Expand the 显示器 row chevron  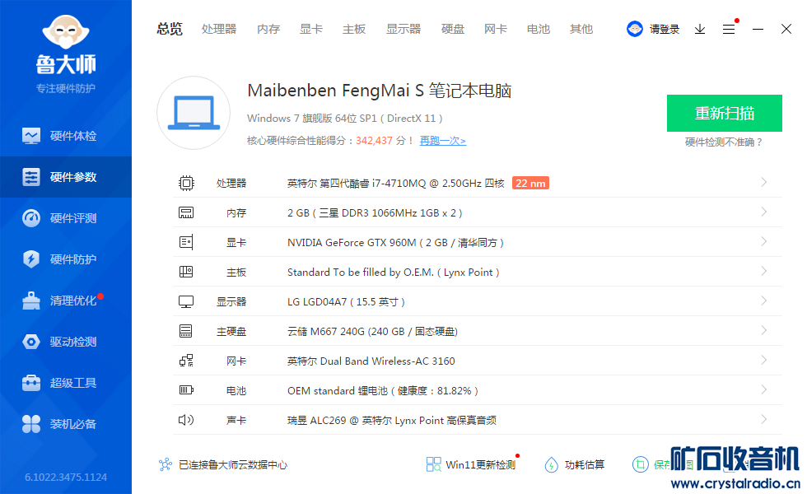pos(764,301)
